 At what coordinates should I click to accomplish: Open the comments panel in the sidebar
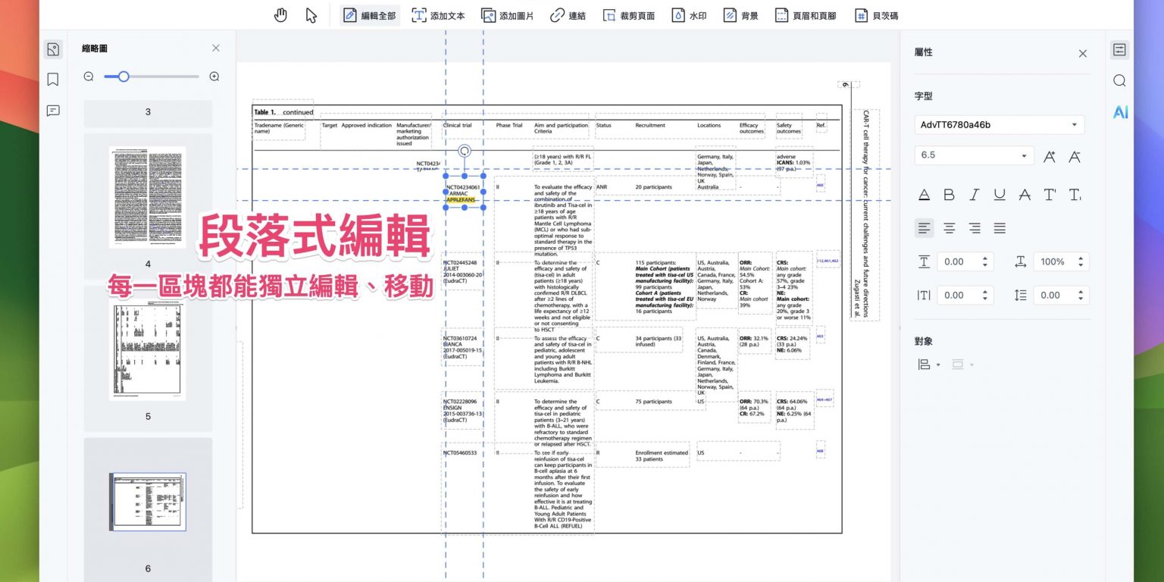[x=52, y=111]
